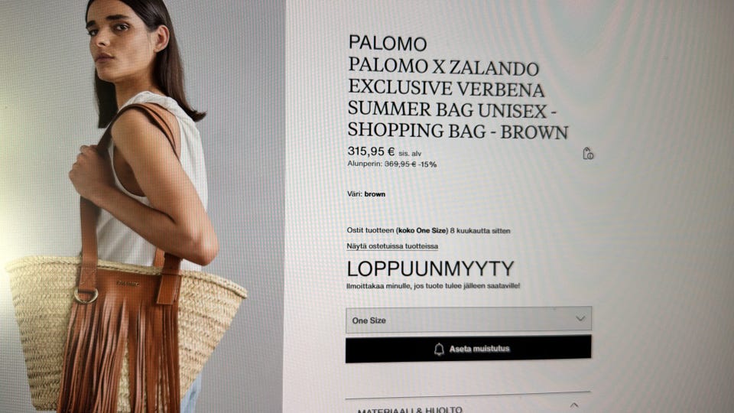This screenshot has width=734, height=413.
Task: Click the Ostit tuotteen purchase history text
Action: coord(428,230)
